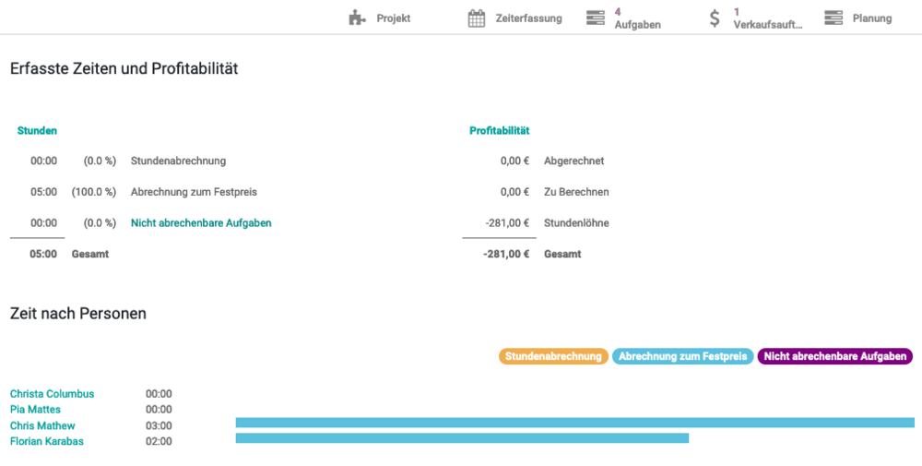The height and width of the screenshot is (466, 922).
Task: Open Chris Mathew employee link
Action: click(42, 426)
